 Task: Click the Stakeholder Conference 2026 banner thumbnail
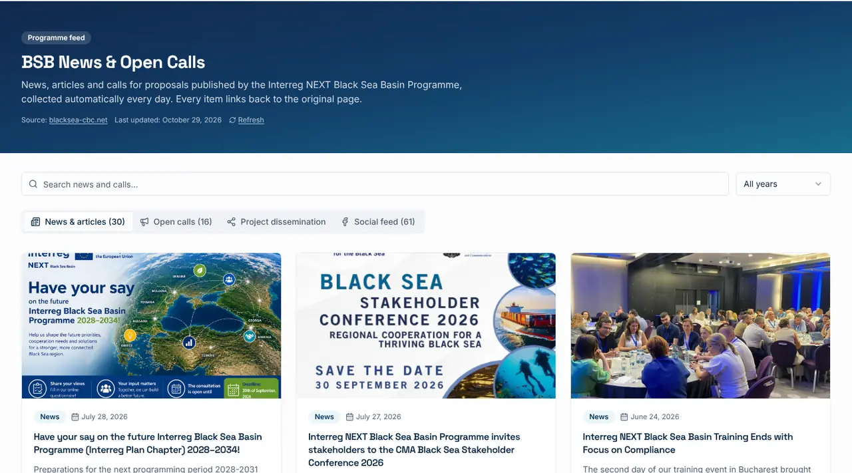[426, 325]
